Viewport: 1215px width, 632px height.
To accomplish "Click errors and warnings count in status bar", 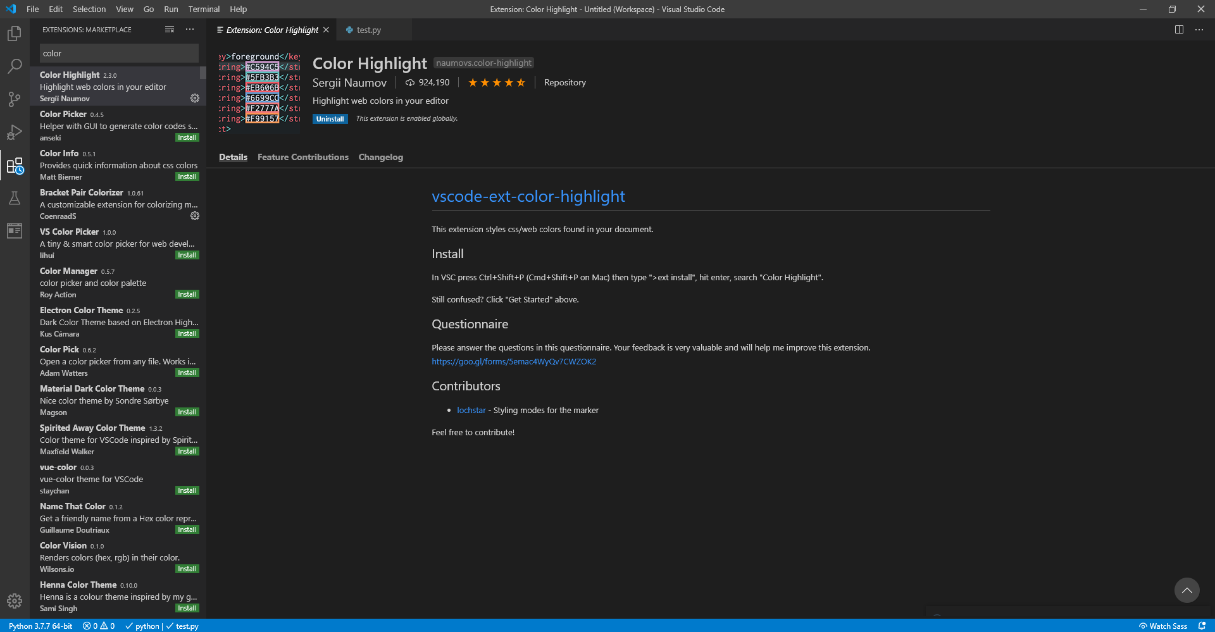I will pyautogui.click(x=99, y=626).
